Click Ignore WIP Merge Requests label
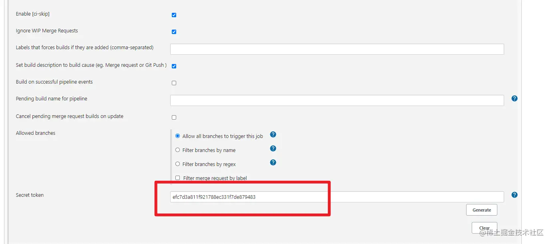The width and height of the screenshot is (551, 244). pyautogui.click(x=47, y=31)
